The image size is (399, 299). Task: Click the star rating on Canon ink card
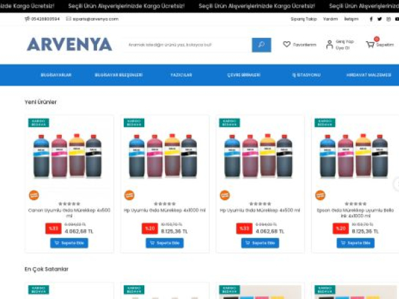tap(69, 204)
